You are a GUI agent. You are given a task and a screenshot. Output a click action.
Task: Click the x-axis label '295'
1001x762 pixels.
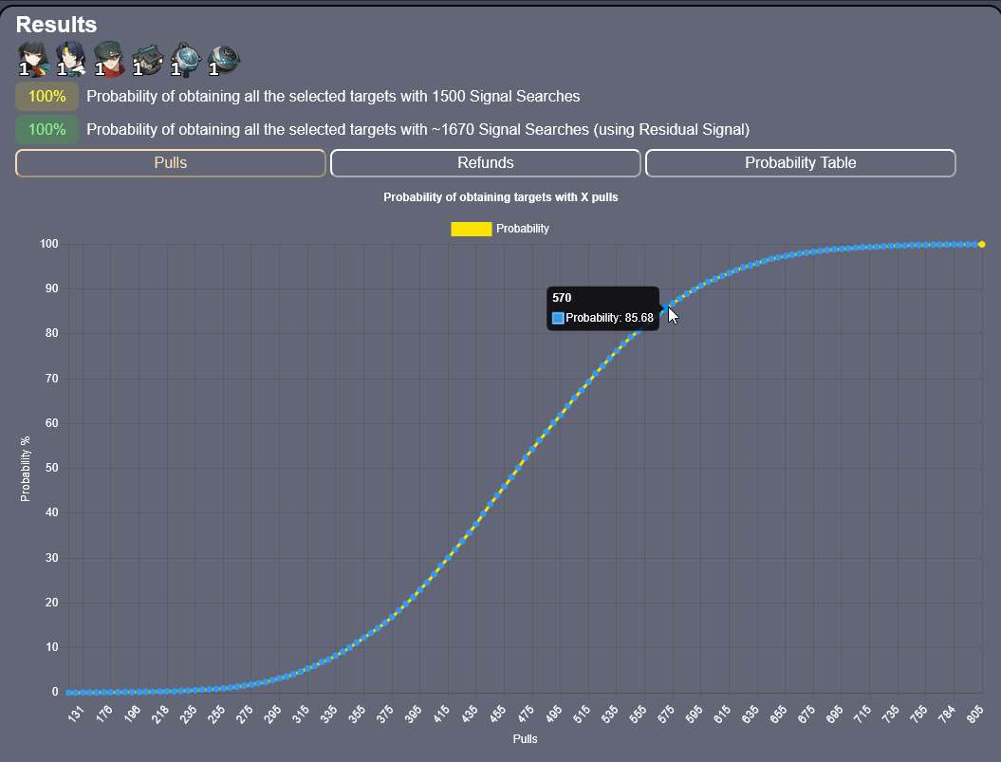pyautogui.click(x=272, y=715)
